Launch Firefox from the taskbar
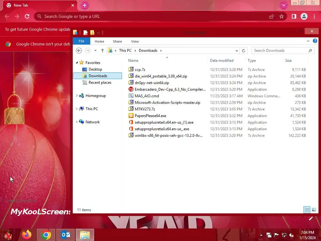 pos(27,235)
